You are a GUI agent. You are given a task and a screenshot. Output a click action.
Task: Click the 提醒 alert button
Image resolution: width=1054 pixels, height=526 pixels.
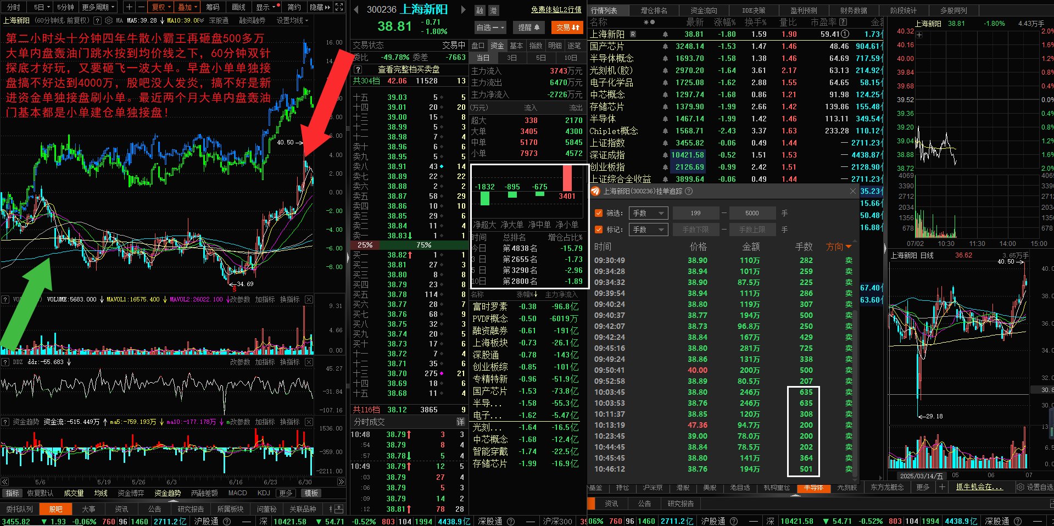[528, 27]
